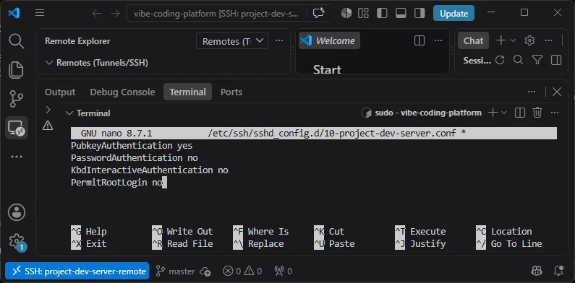This screenshot has height=283, width=575.
Task: Click SSH: project-dev-server-remote status indicator
Action: pos(77,271)
